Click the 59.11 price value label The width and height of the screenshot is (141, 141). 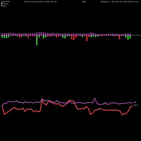pos(136,105)
